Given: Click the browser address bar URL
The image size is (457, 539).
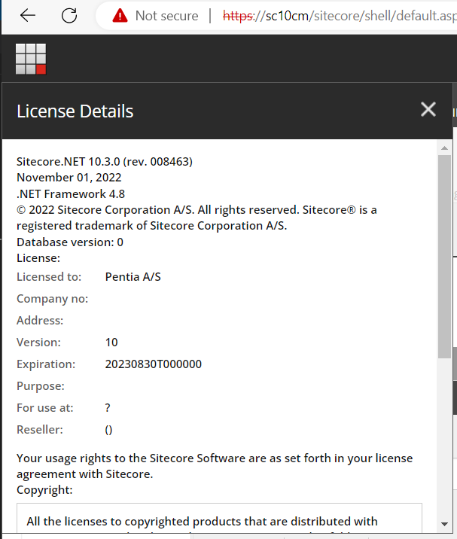Looking at the screenshot, I should click(x=340, y=16).
